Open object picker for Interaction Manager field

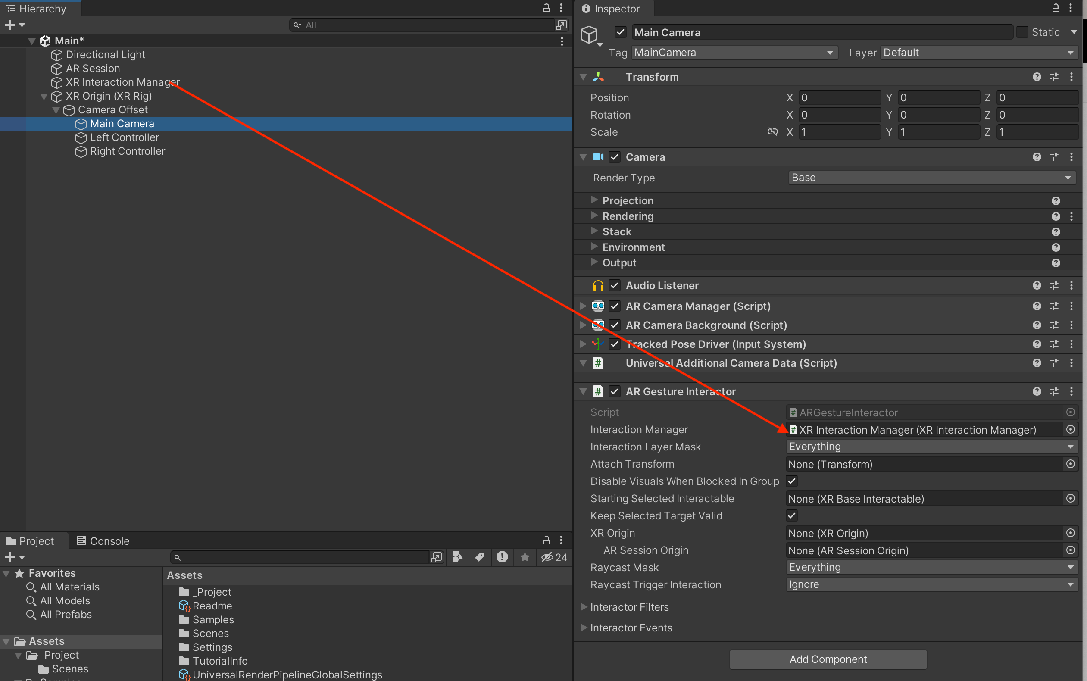(1070, 430)
